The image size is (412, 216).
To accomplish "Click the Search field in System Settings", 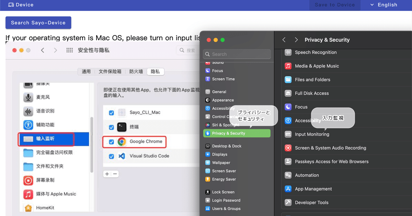I will coord(237,54).
